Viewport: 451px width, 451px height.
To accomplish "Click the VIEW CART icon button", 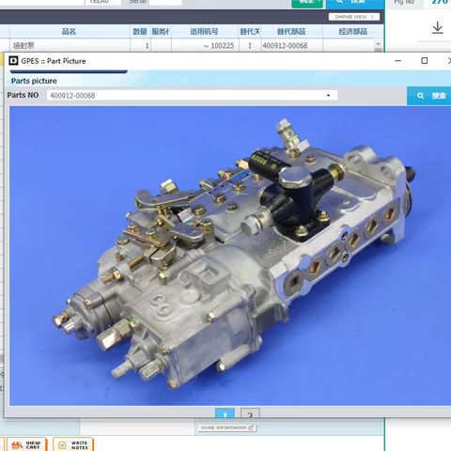I will click(x=26, y=444).
